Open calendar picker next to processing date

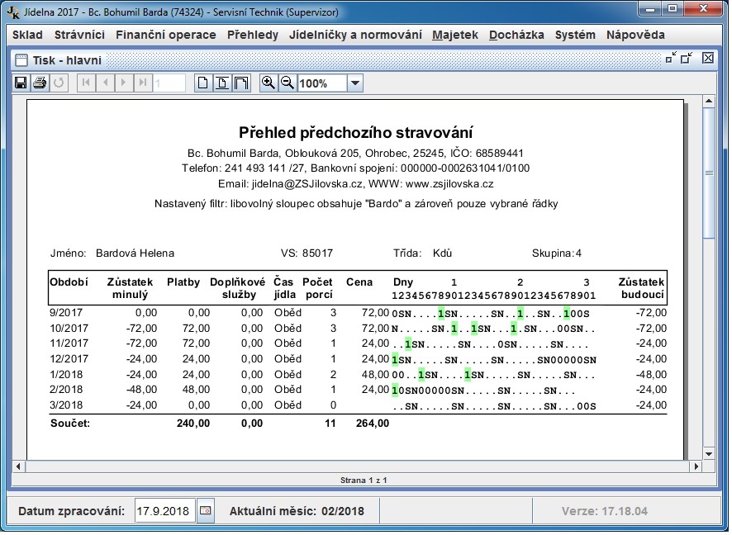pos(205,511)
